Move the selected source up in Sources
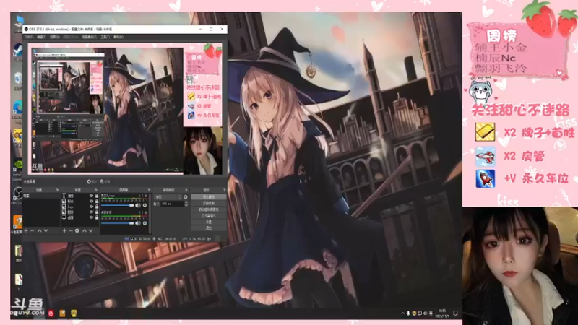The width and height of the screenshot is (578, 325). 85,230
